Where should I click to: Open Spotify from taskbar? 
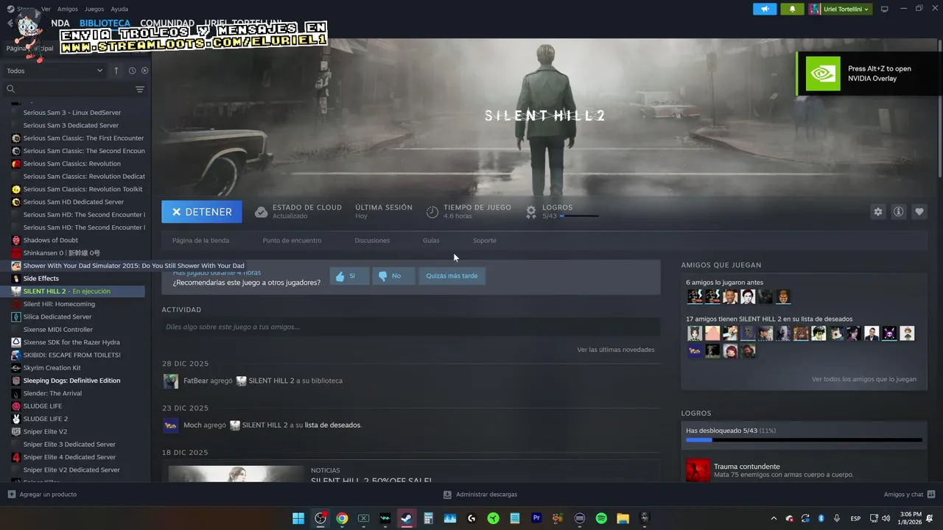point(601,518)
